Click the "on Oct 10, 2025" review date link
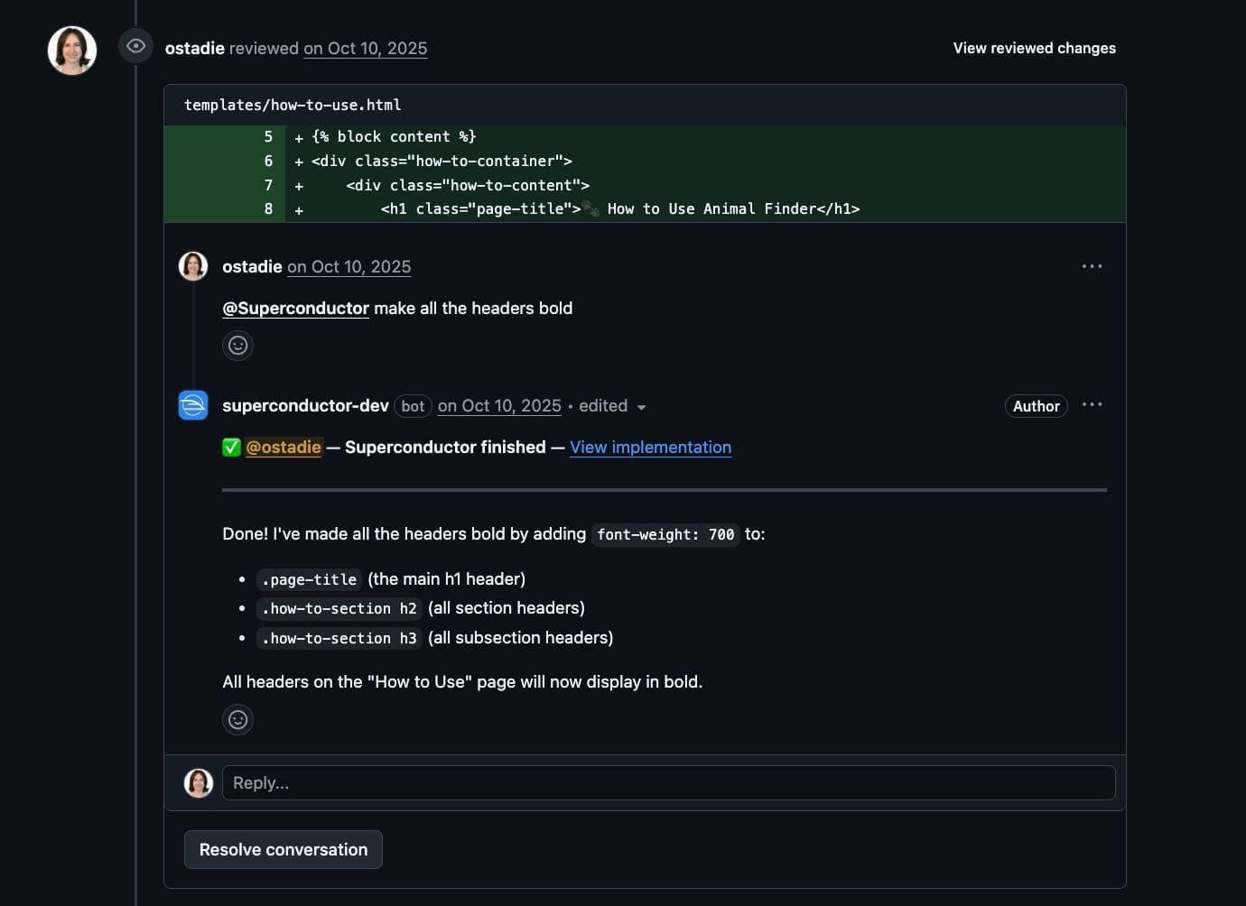This screenshot has width=1246, height=906. (x=365, y=48)
